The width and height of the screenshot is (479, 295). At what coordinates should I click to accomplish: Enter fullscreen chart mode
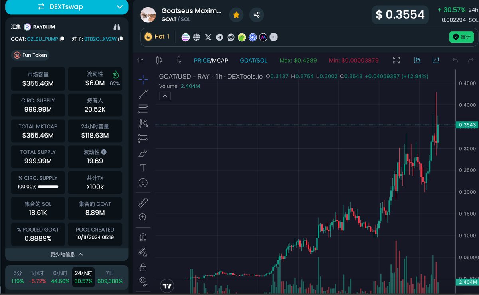[396, 60]
